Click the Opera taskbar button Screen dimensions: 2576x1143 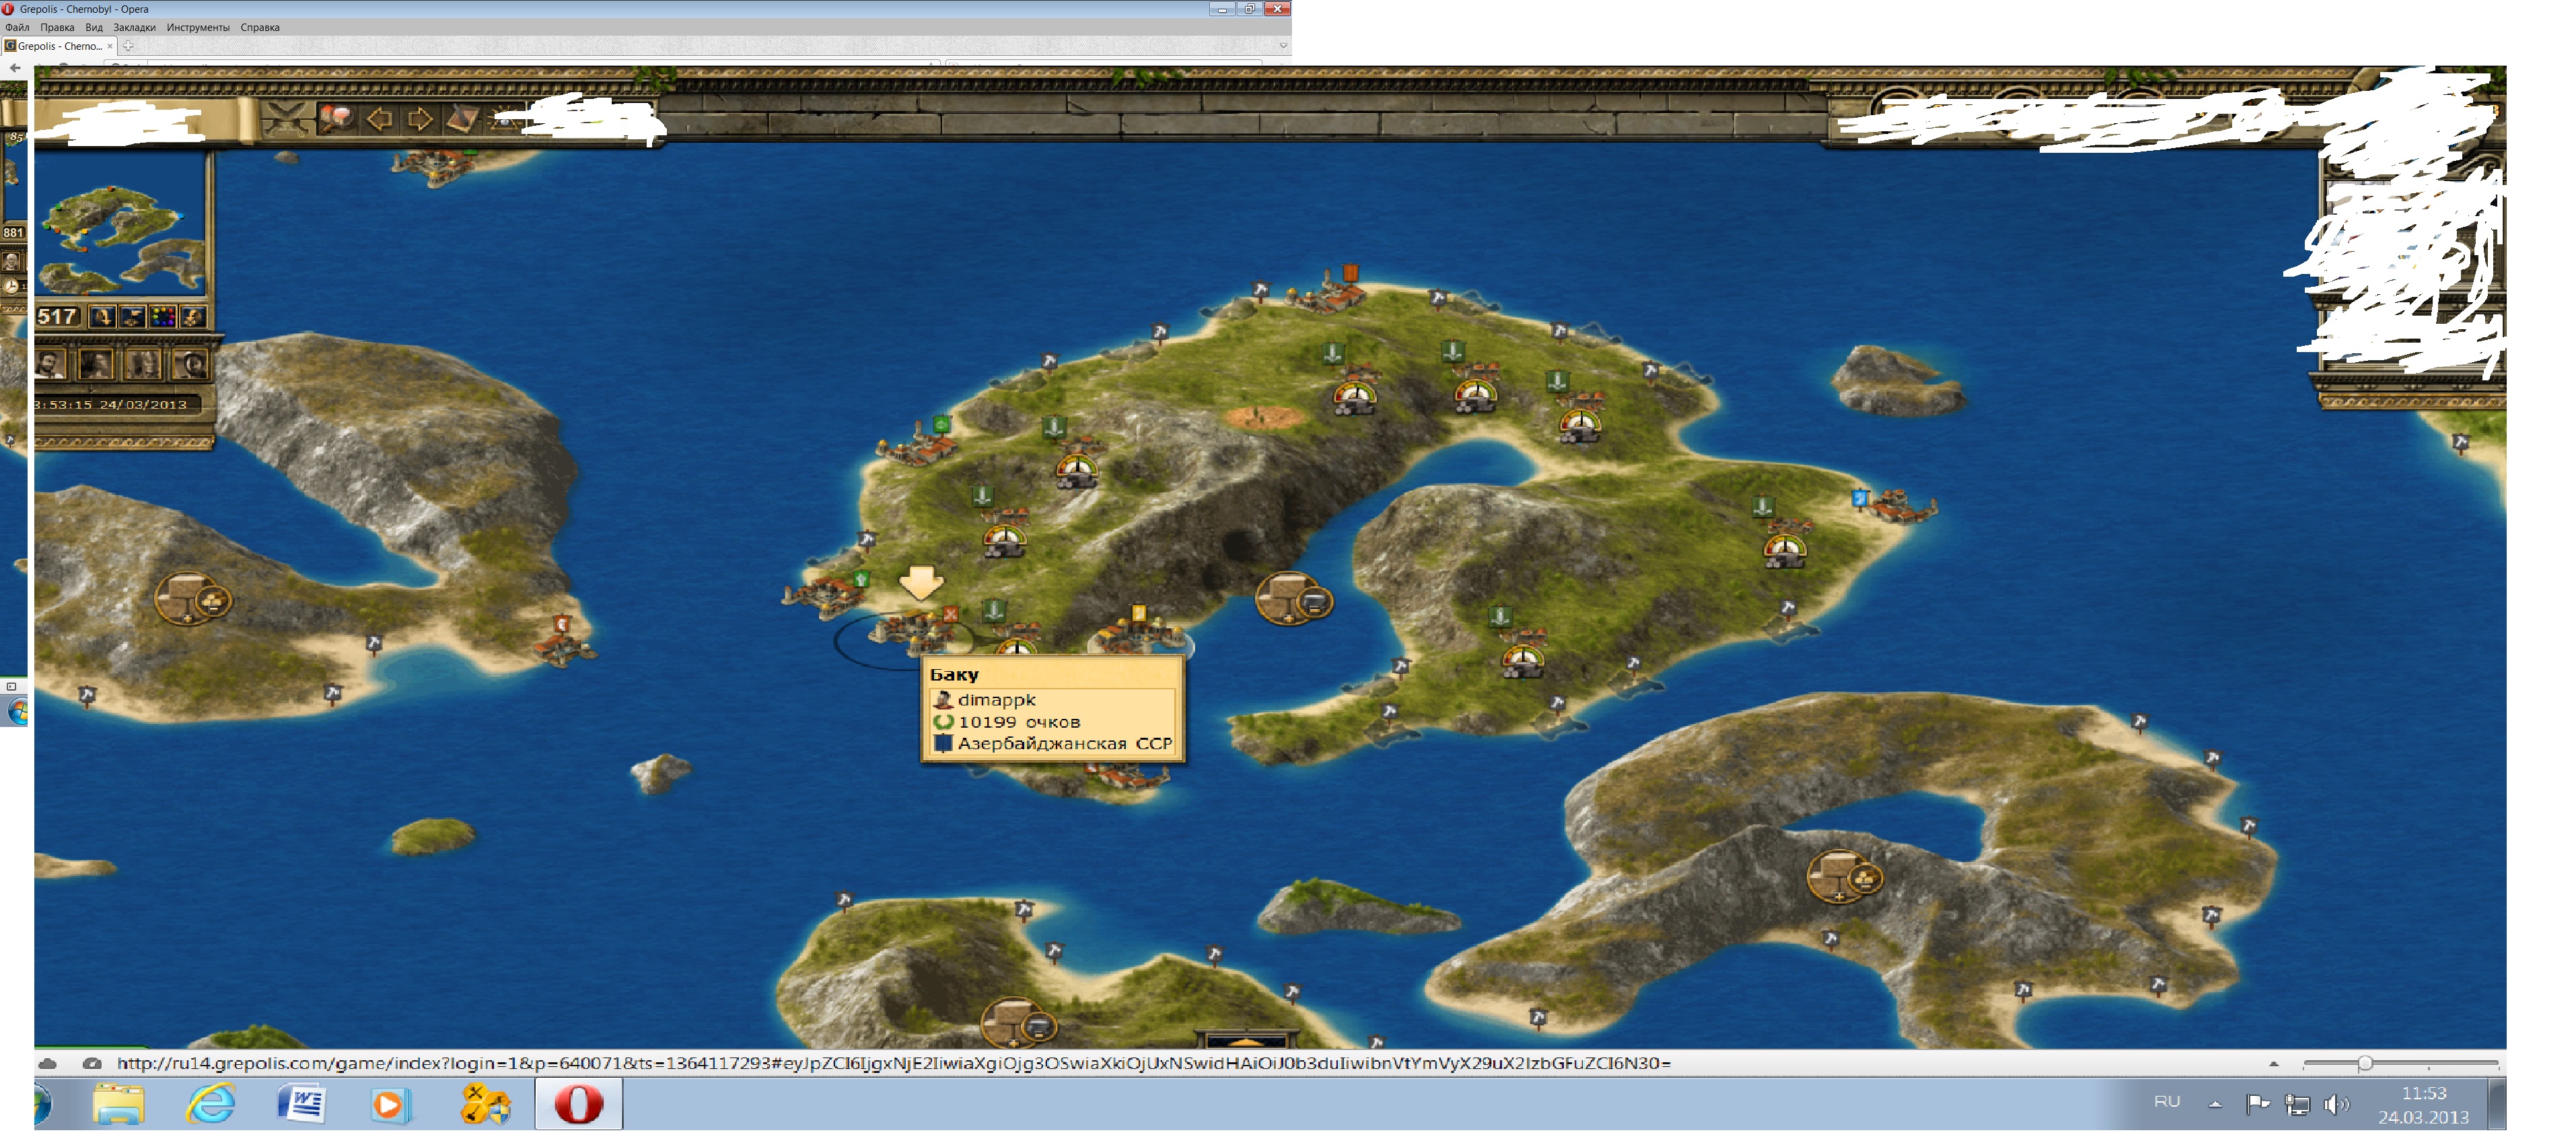(x=579, y=1104)
